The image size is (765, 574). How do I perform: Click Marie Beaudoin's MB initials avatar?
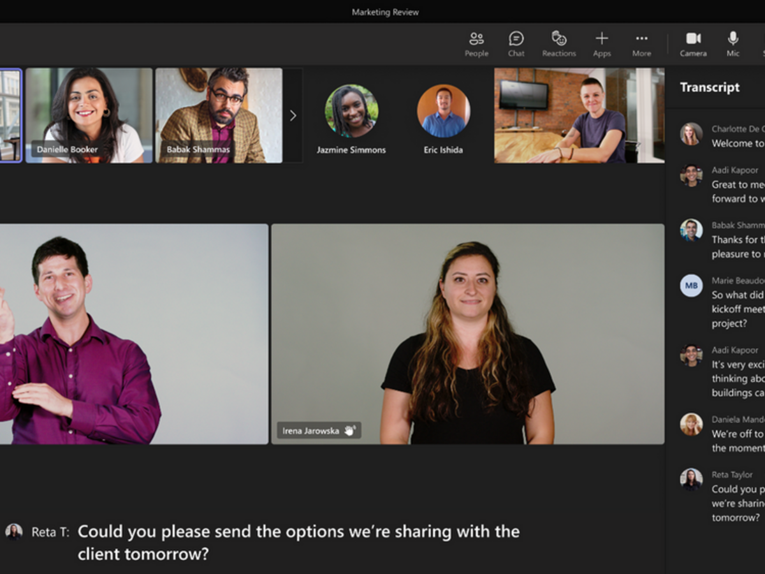coord(691,286)
